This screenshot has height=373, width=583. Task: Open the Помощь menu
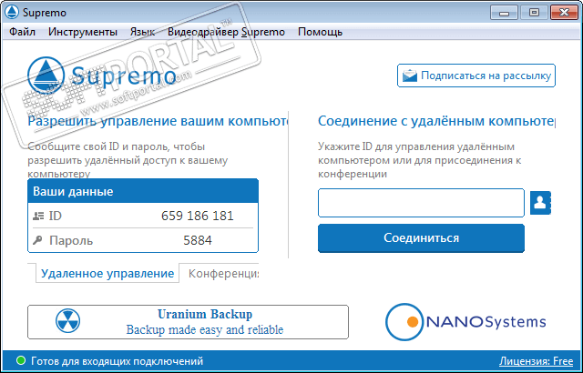tap(320, 32)
